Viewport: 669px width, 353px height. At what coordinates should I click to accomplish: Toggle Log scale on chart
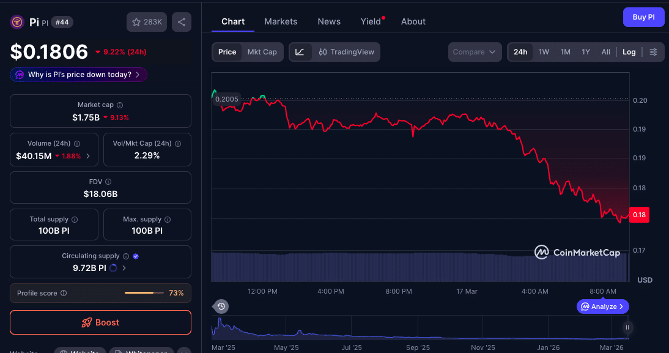(629, 52)
